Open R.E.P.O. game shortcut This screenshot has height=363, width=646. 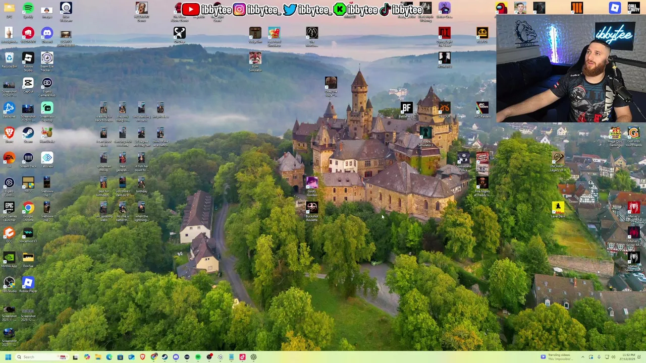(482, 35)
